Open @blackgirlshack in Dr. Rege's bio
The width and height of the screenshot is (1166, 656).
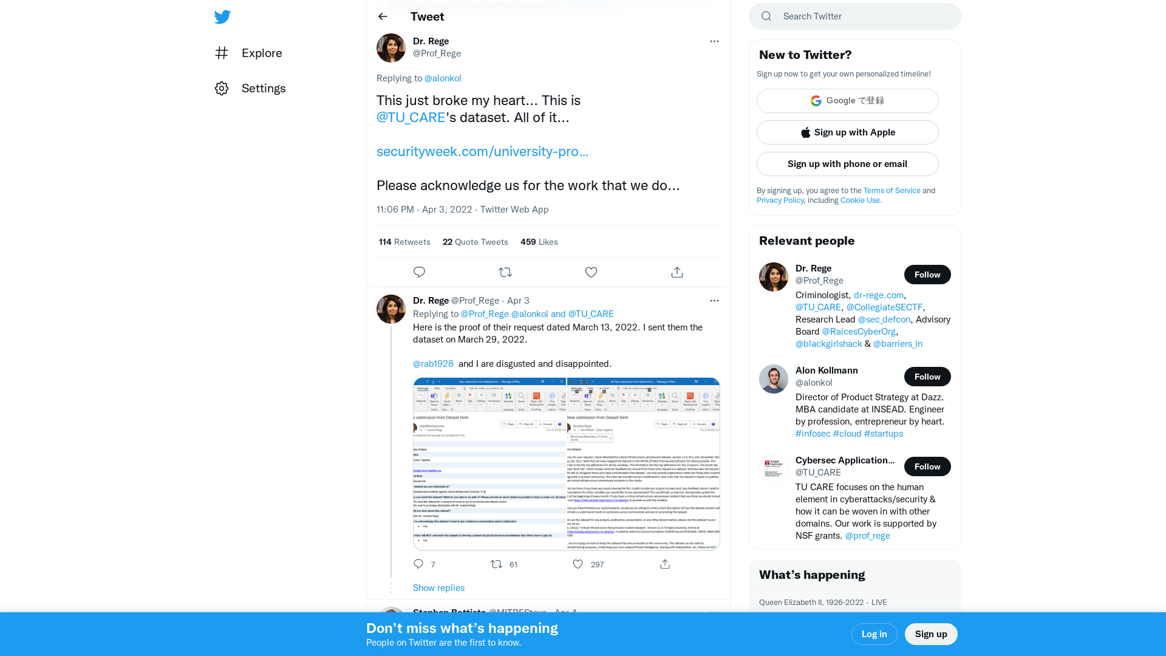(829, 344)
